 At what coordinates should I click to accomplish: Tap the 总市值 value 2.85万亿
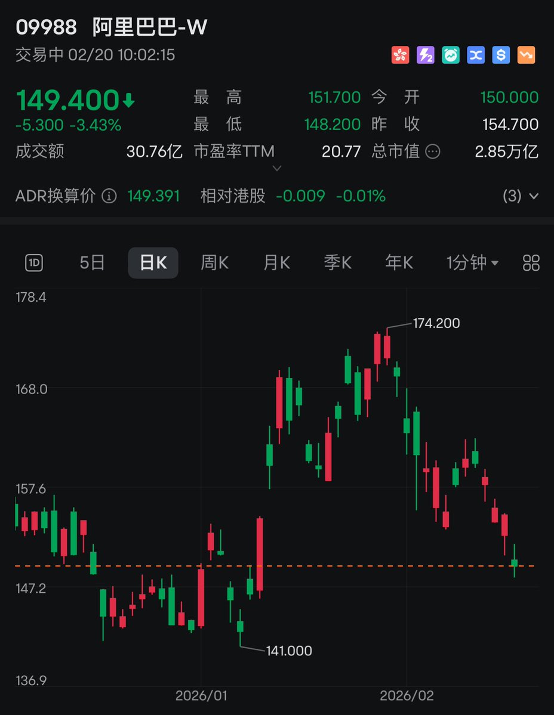[x=507, y=151]
